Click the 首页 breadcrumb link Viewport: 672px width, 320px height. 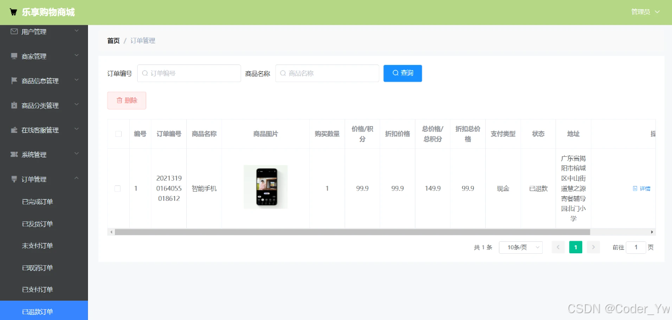point(114,40)
